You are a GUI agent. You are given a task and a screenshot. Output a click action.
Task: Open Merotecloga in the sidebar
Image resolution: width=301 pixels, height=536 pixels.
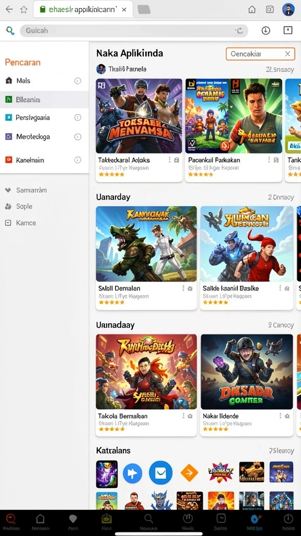[44, 137]
